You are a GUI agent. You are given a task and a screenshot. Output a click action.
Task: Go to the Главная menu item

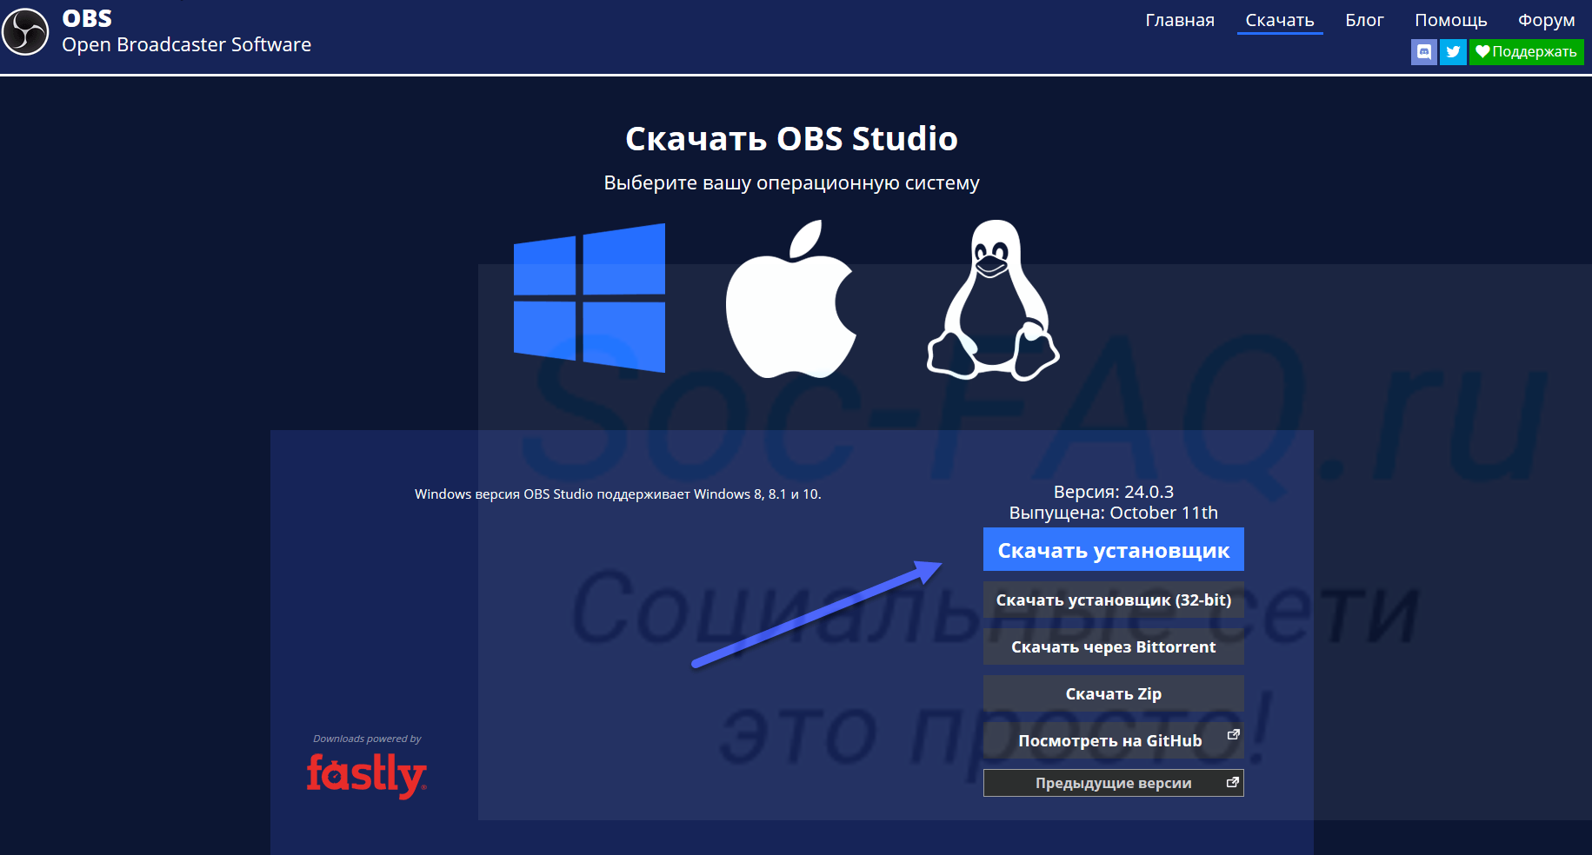tap(1179, 20)
